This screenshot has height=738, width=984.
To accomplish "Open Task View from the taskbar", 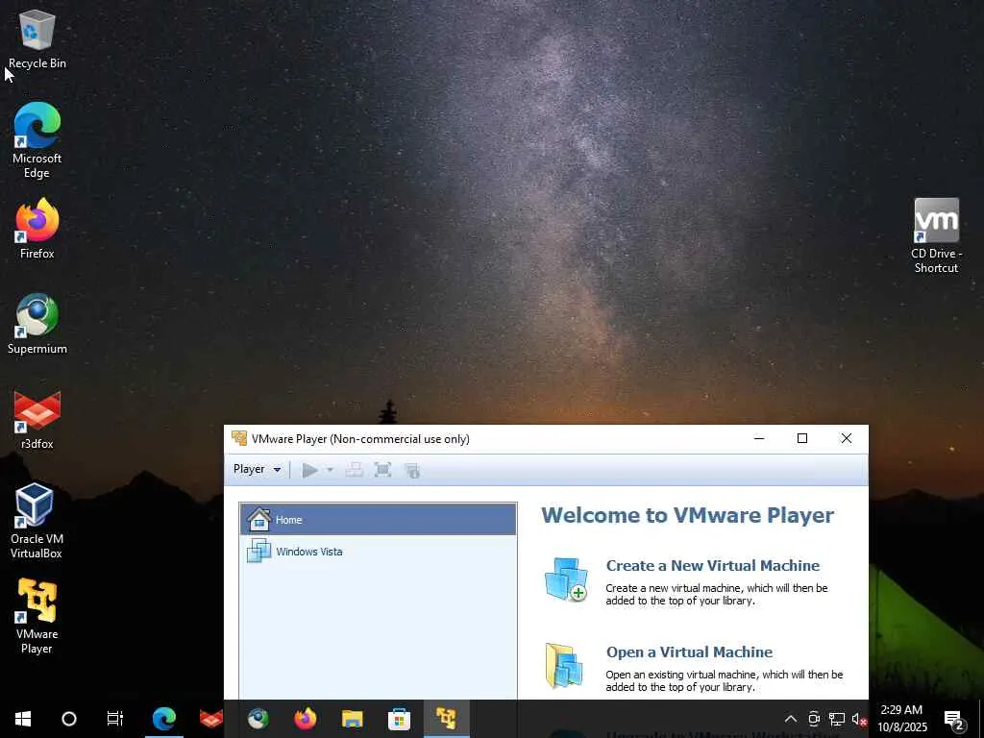I will point(115,719).
